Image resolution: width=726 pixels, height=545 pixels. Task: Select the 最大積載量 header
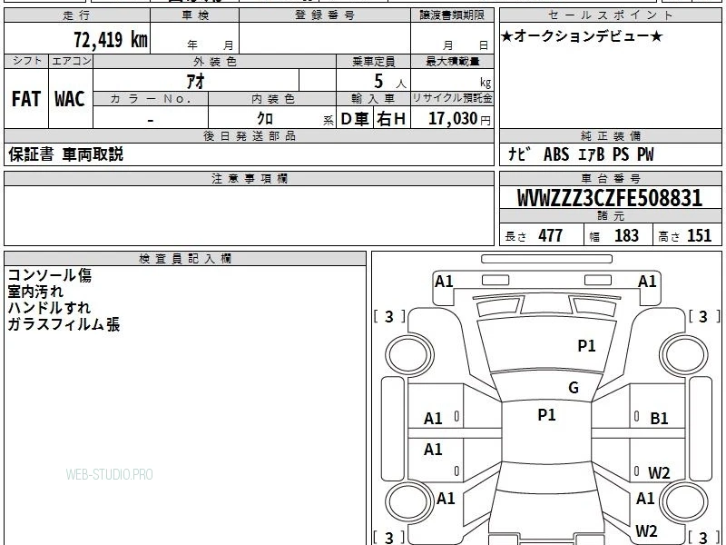(452, 61)
